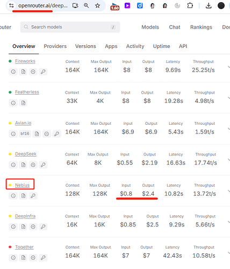Switch to the Providers tab
The image size is (230, 269).
(55, 46)
